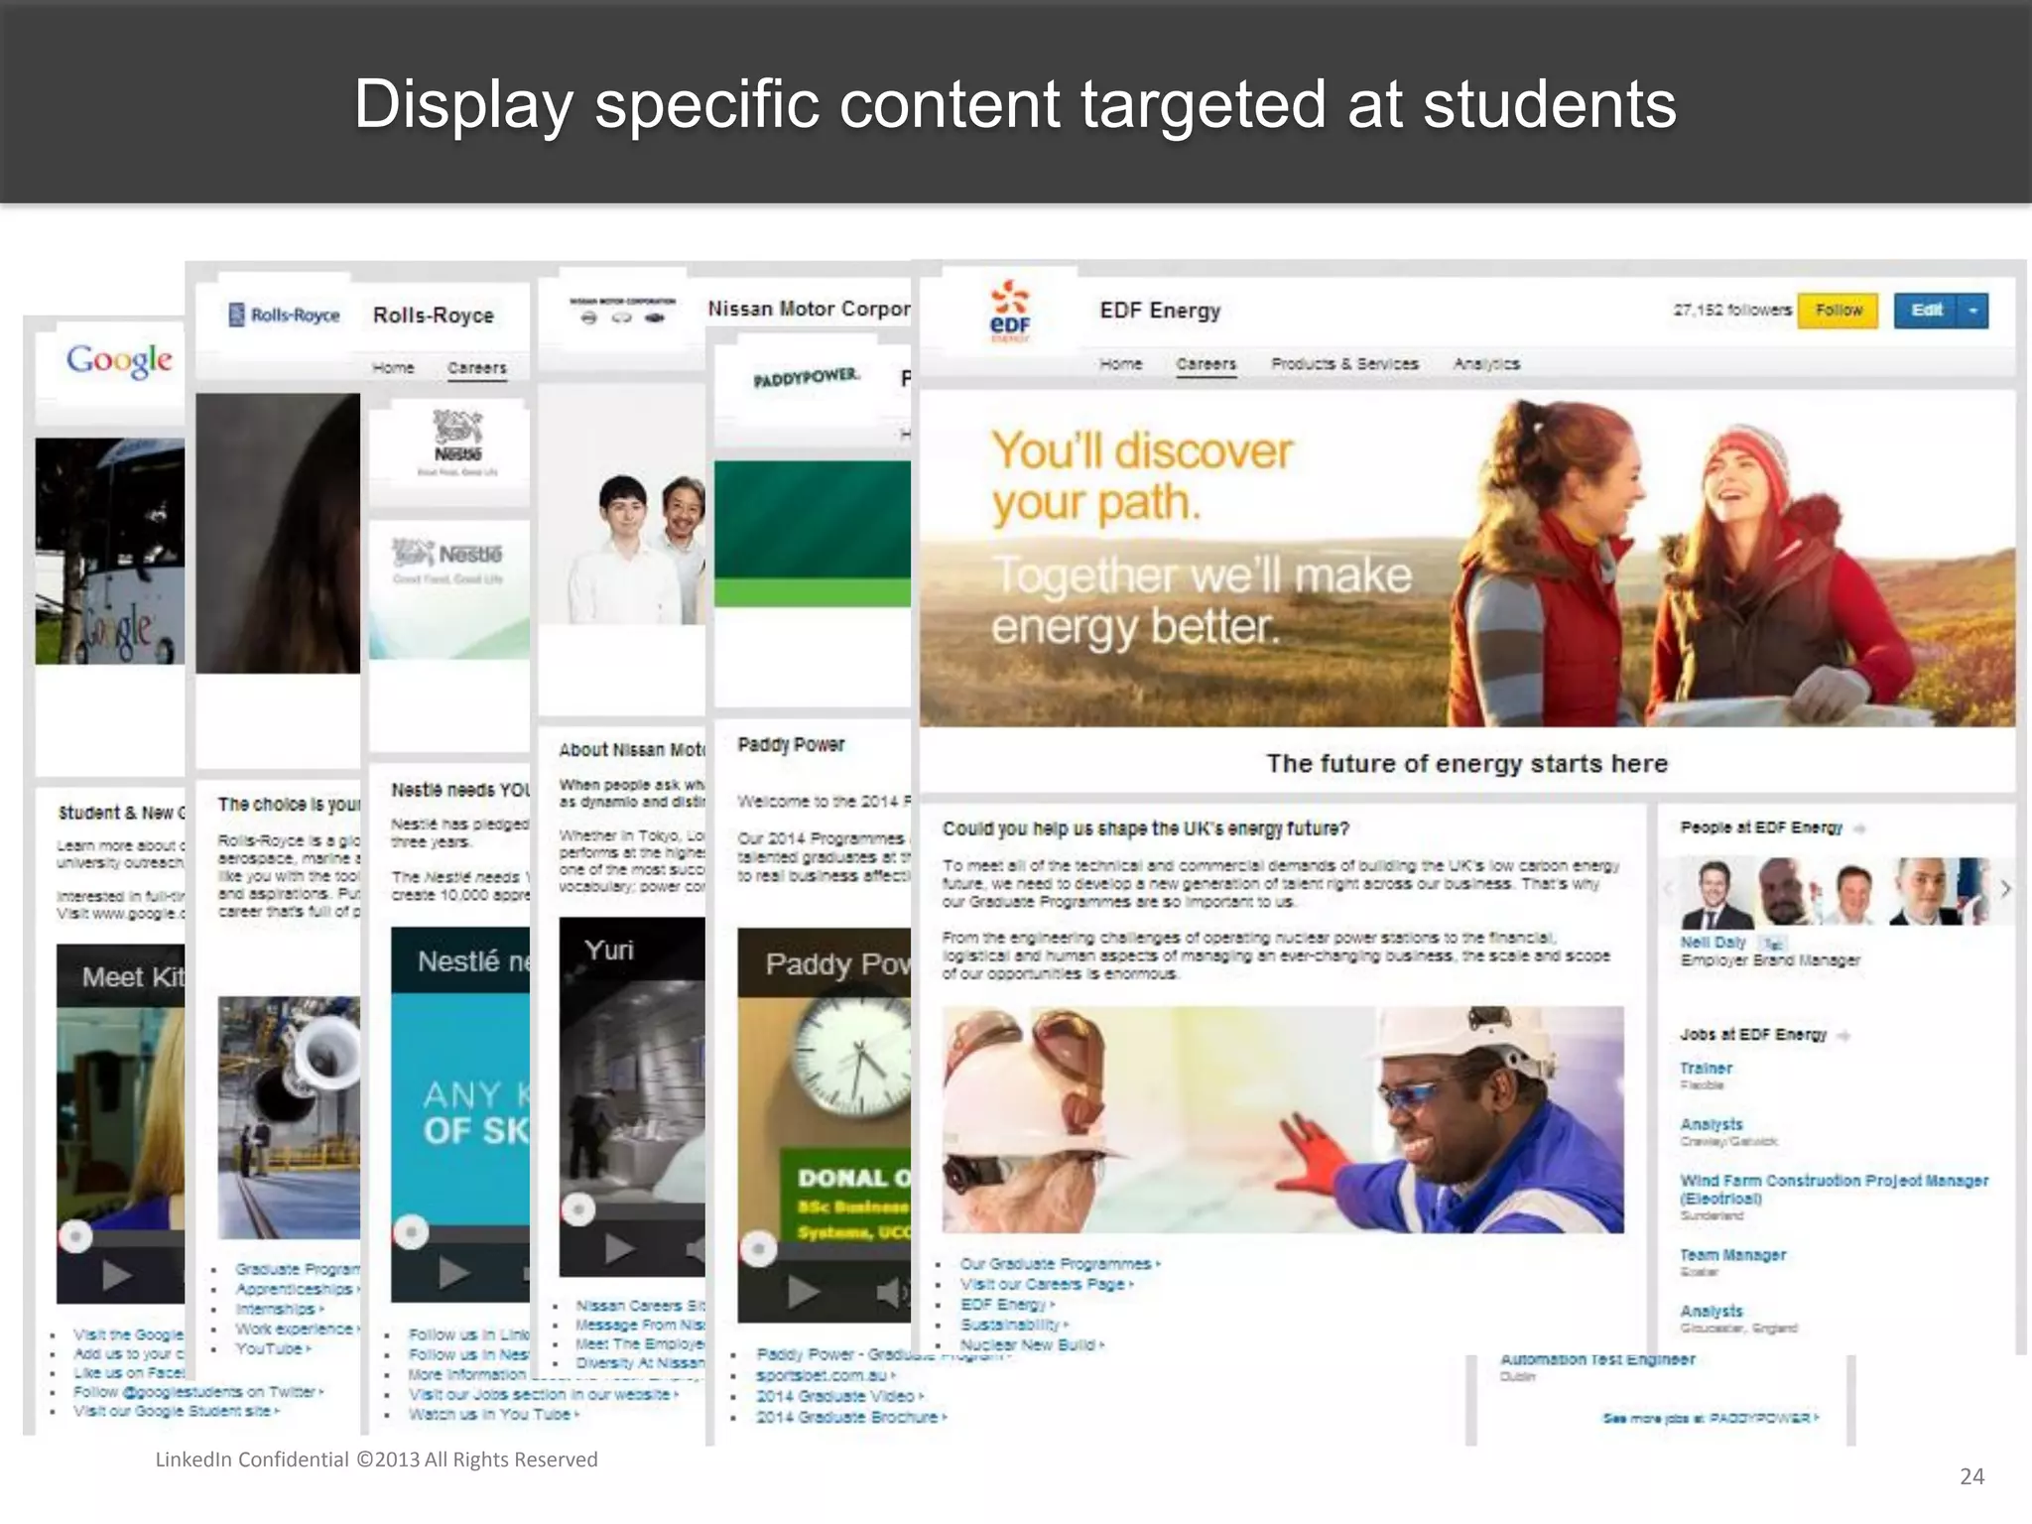Image resolution: width=2032 pixels, height=1524 pixels.
Task: Click the Google video progress knob
Action: pos(75,1235)
